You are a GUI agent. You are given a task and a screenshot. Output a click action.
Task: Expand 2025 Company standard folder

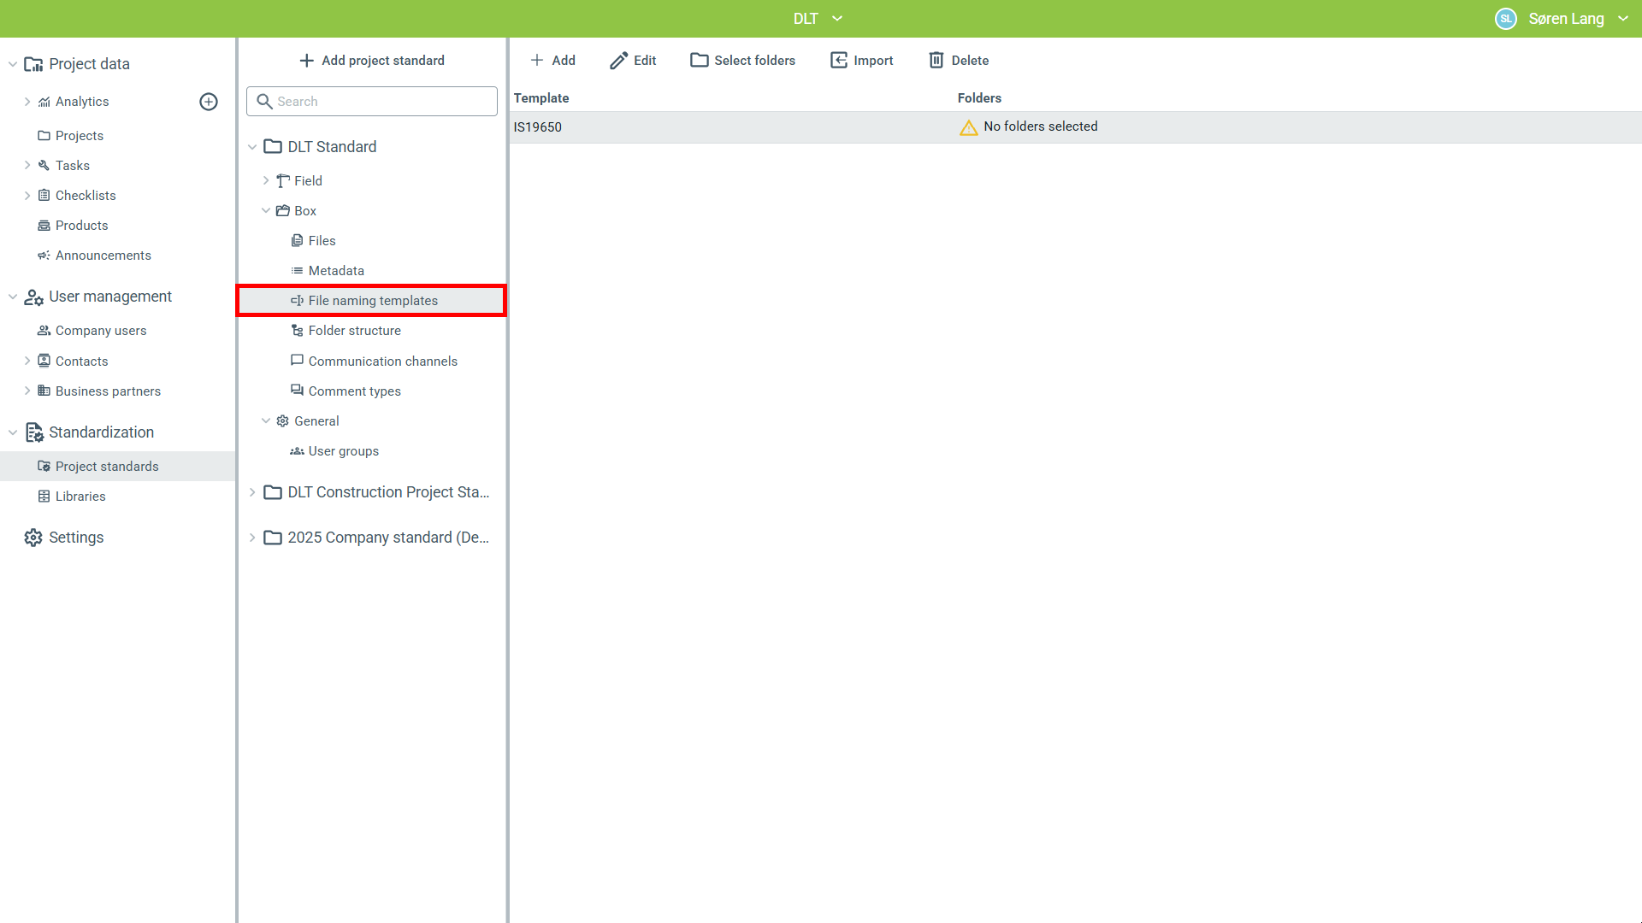(252, 538)
